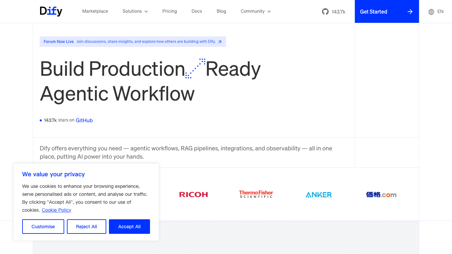Accept All cookies

pos(129,227)
